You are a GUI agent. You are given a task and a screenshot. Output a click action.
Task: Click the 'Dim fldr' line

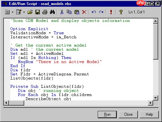20,70
